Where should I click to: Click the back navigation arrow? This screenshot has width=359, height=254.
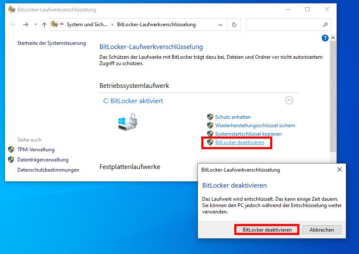[13, 25]
